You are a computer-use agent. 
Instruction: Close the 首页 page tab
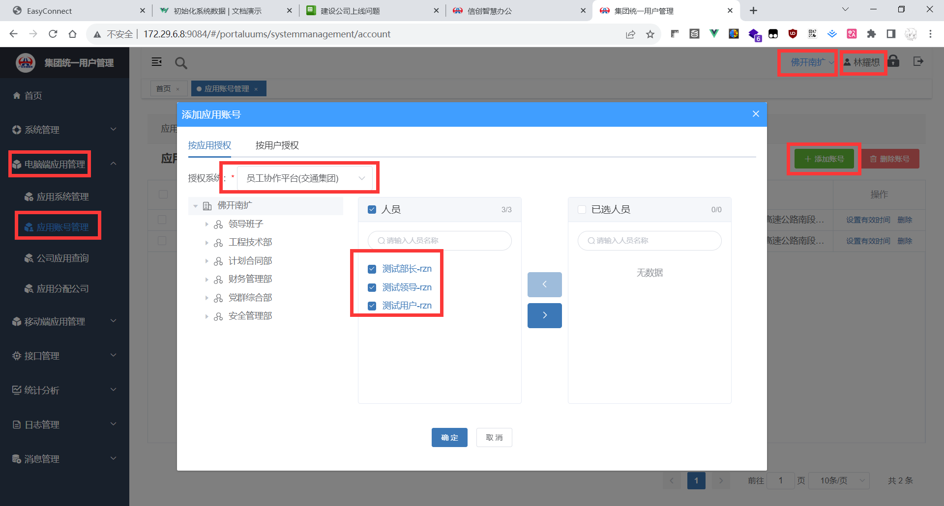click(177, 89)
